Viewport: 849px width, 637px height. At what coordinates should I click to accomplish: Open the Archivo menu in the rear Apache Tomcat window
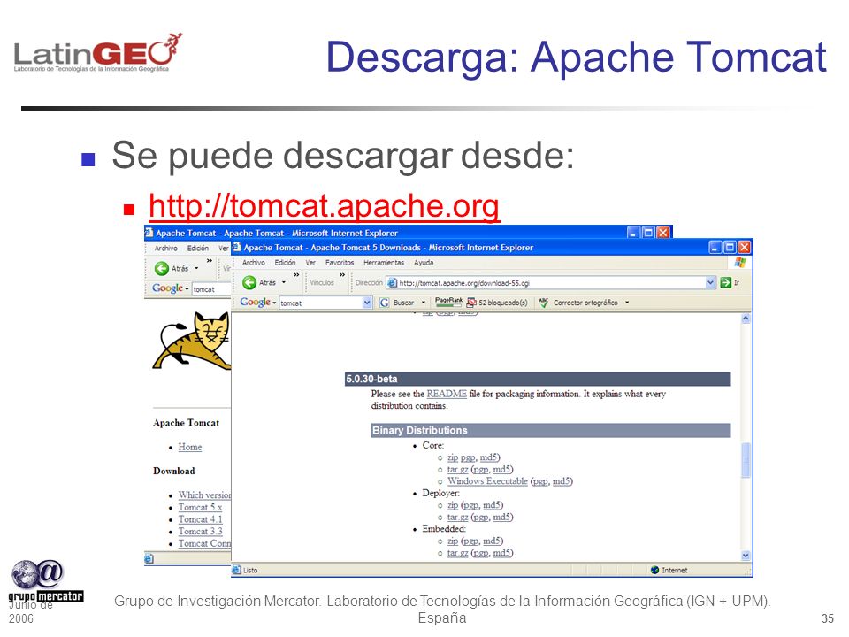tap(165, 248)
